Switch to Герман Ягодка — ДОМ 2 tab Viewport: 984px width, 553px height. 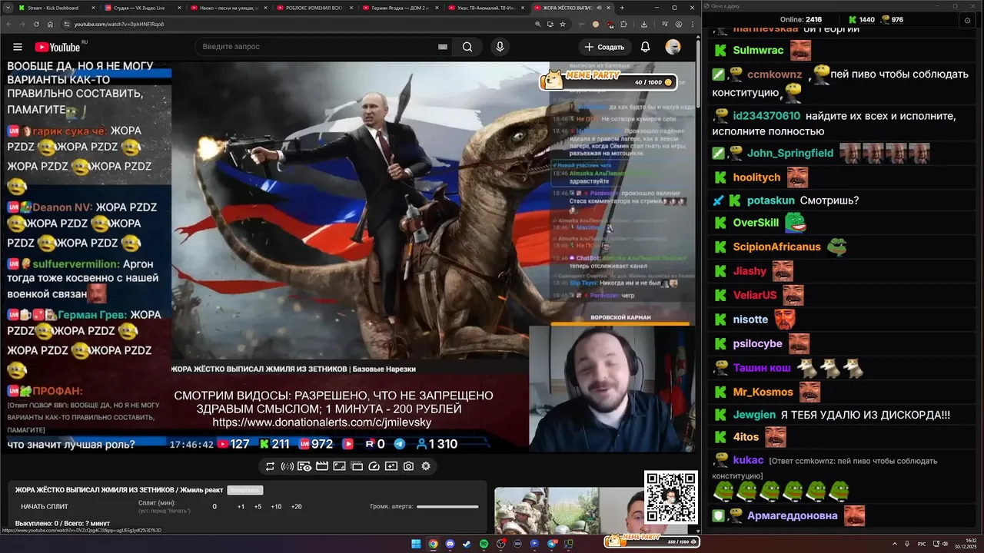(401, 8)
